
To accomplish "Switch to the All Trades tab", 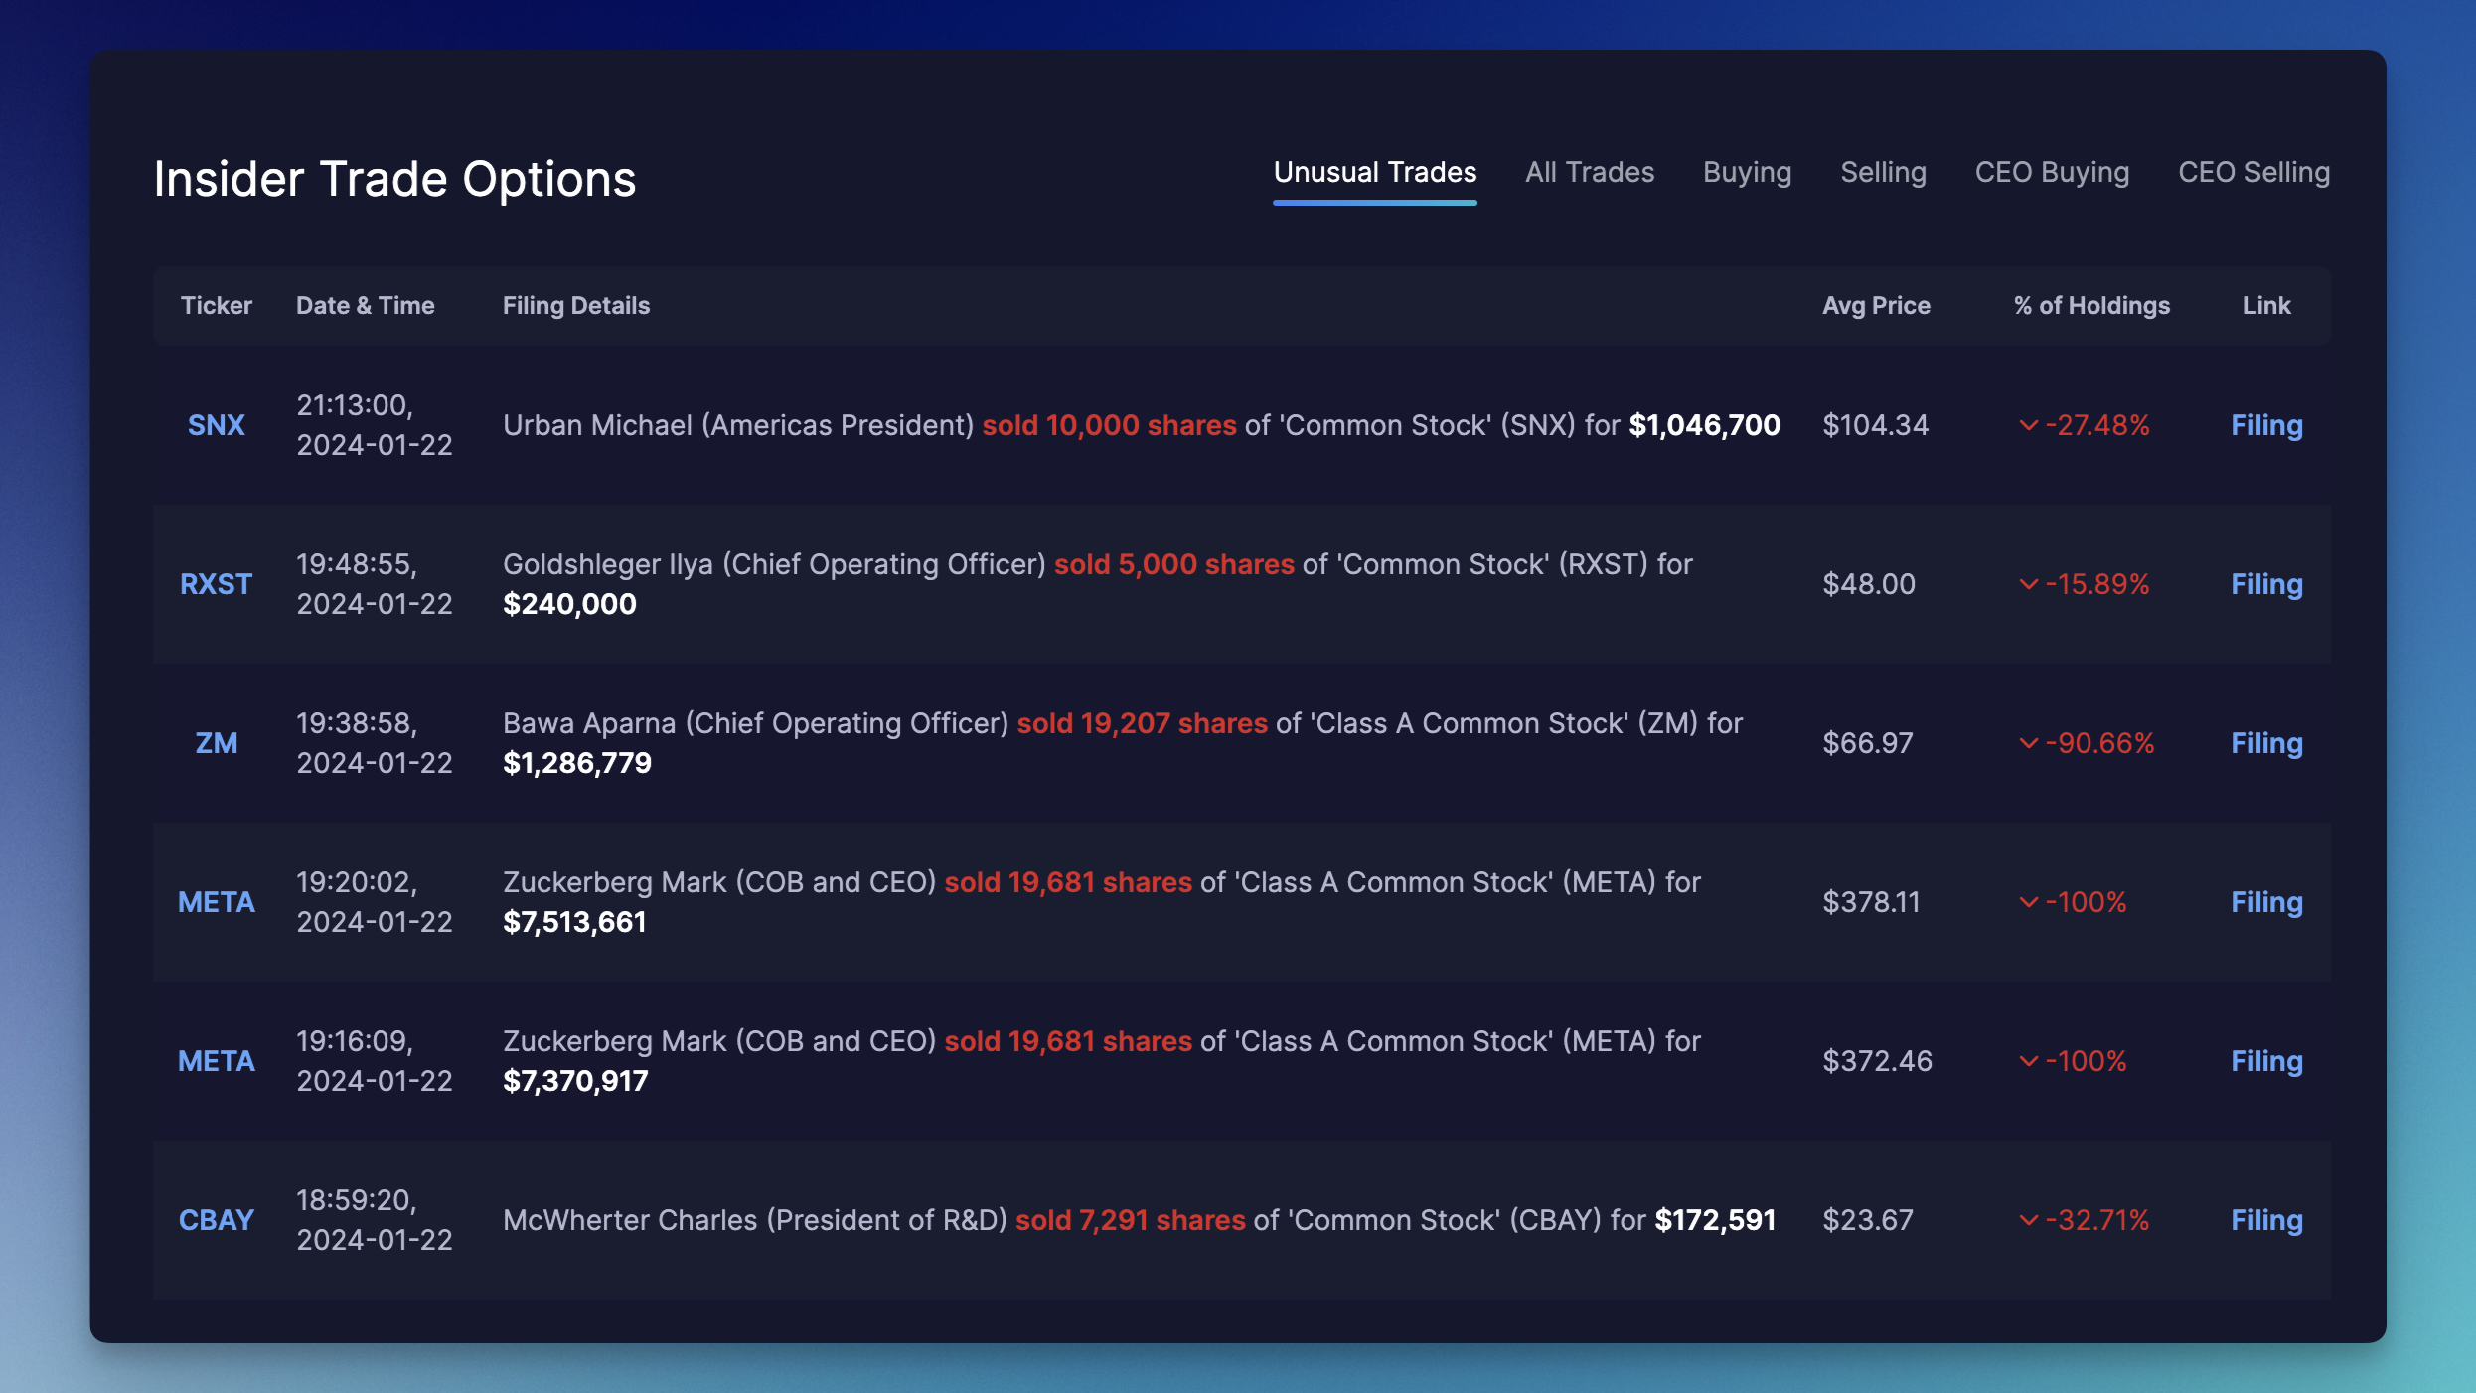I will tap(1589, 172).
